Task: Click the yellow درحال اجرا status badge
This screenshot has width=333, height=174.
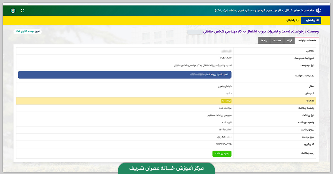Action: point(226,101)
